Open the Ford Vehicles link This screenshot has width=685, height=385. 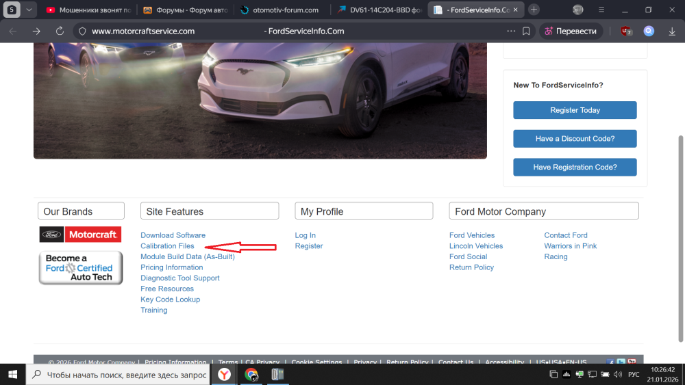472,235
